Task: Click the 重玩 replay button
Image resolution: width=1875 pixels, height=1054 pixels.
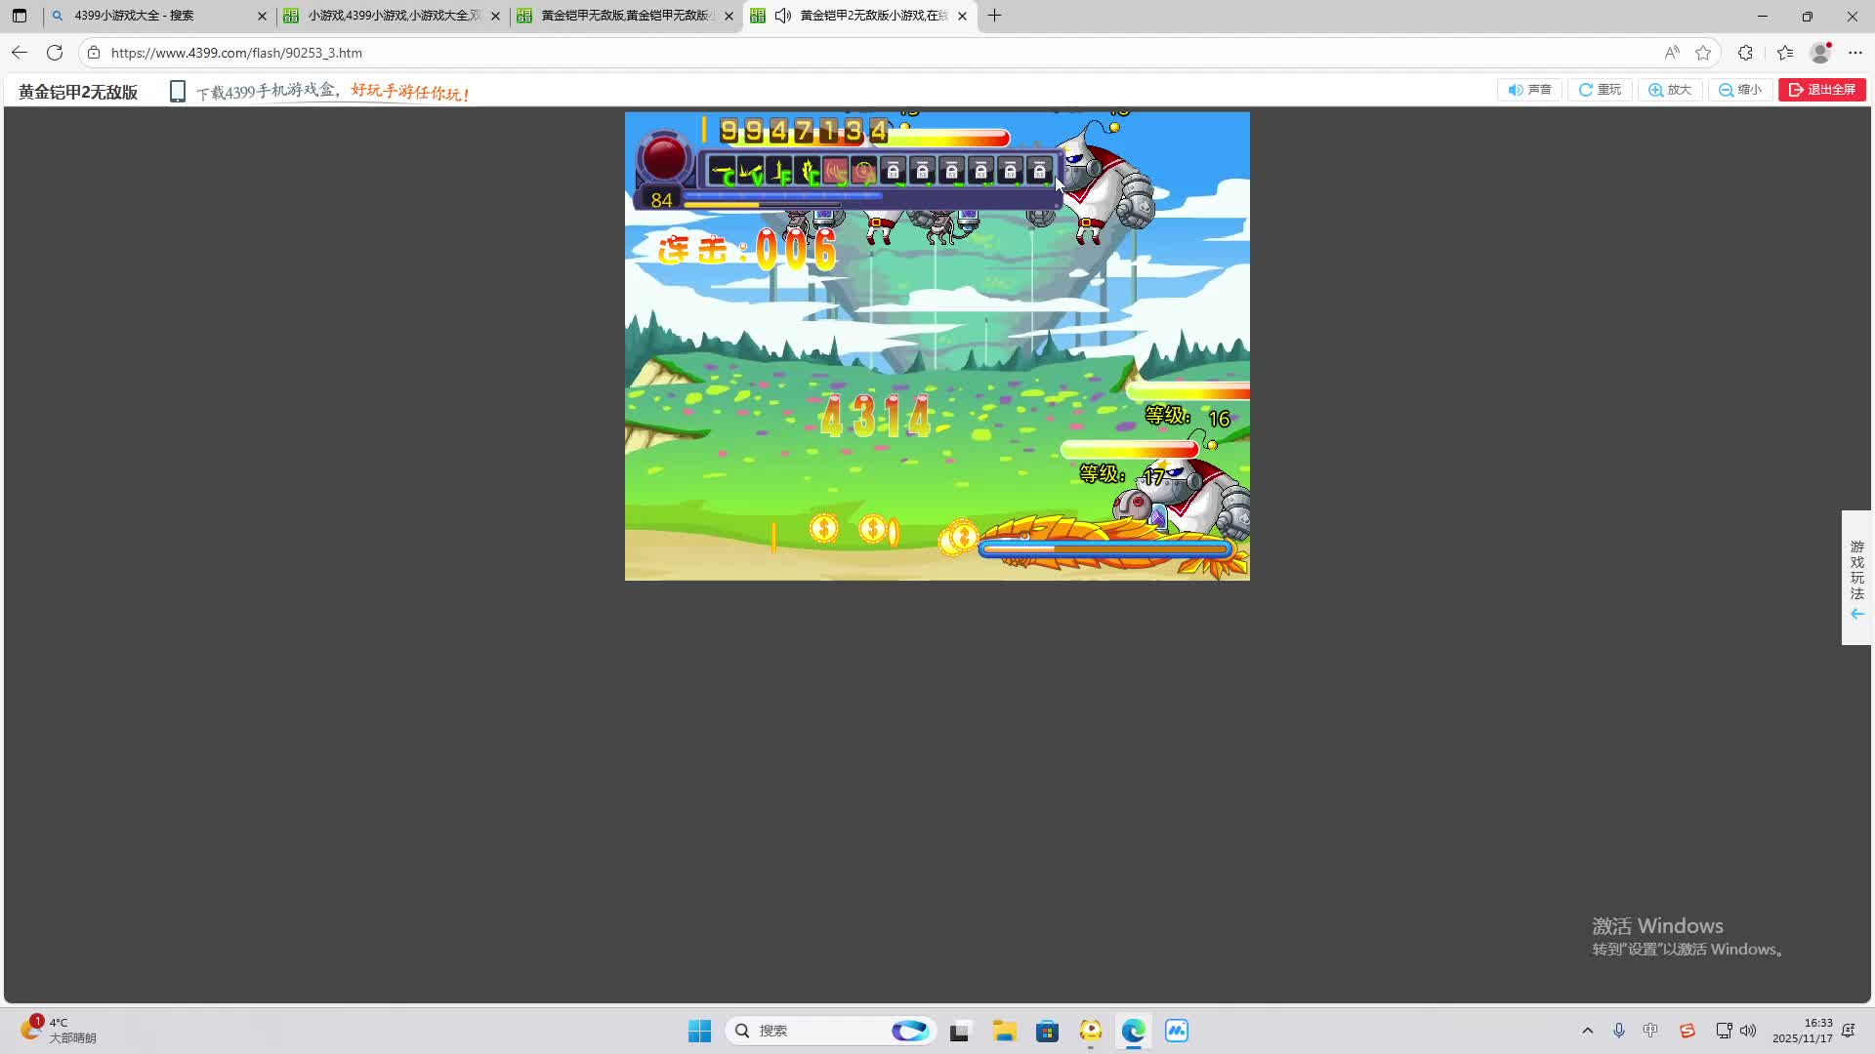Action: tap(1600, 90)
